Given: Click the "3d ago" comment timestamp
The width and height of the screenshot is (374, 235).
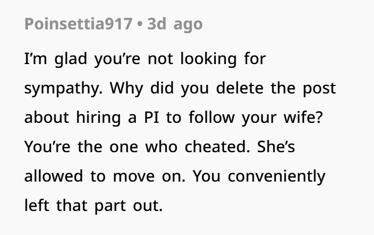Looking at the screenshot, I should [176, 25].
